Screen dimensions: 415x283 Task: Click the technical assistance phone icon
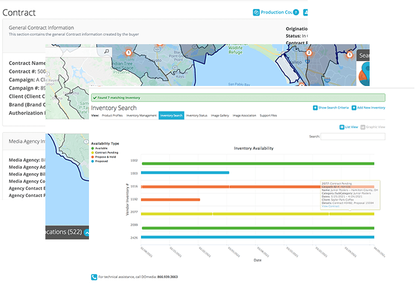point(94,277)
